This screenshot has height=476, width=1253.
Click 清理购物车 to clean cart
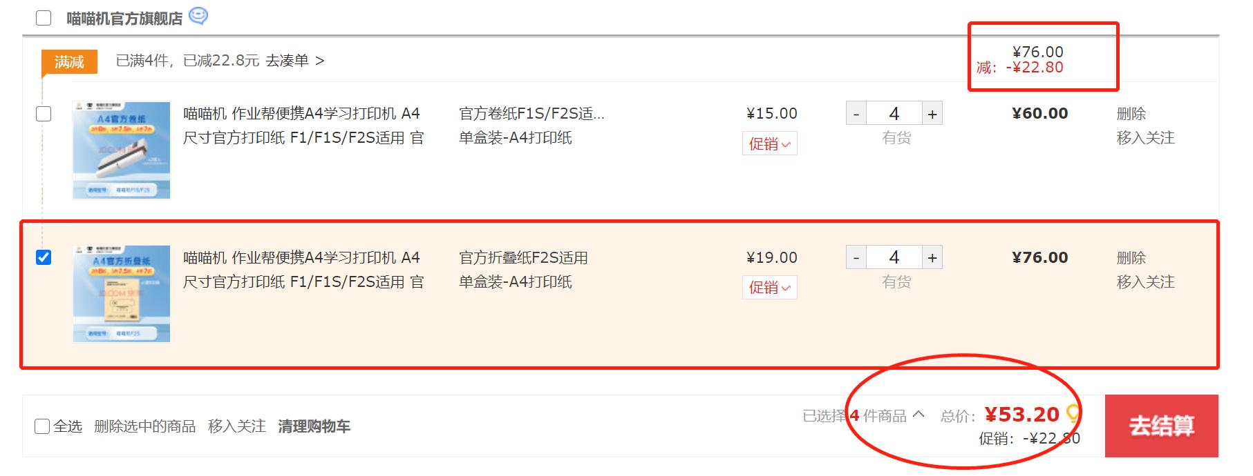(313, 426)
